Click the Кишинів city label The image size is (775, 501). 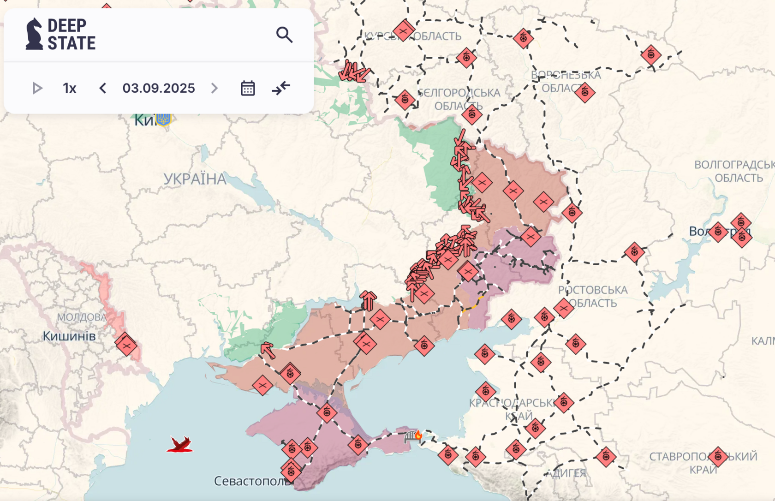tap(69, 336)
